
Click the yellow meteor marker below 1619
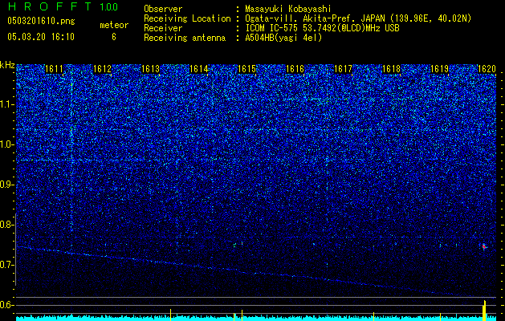pos(440,316)
